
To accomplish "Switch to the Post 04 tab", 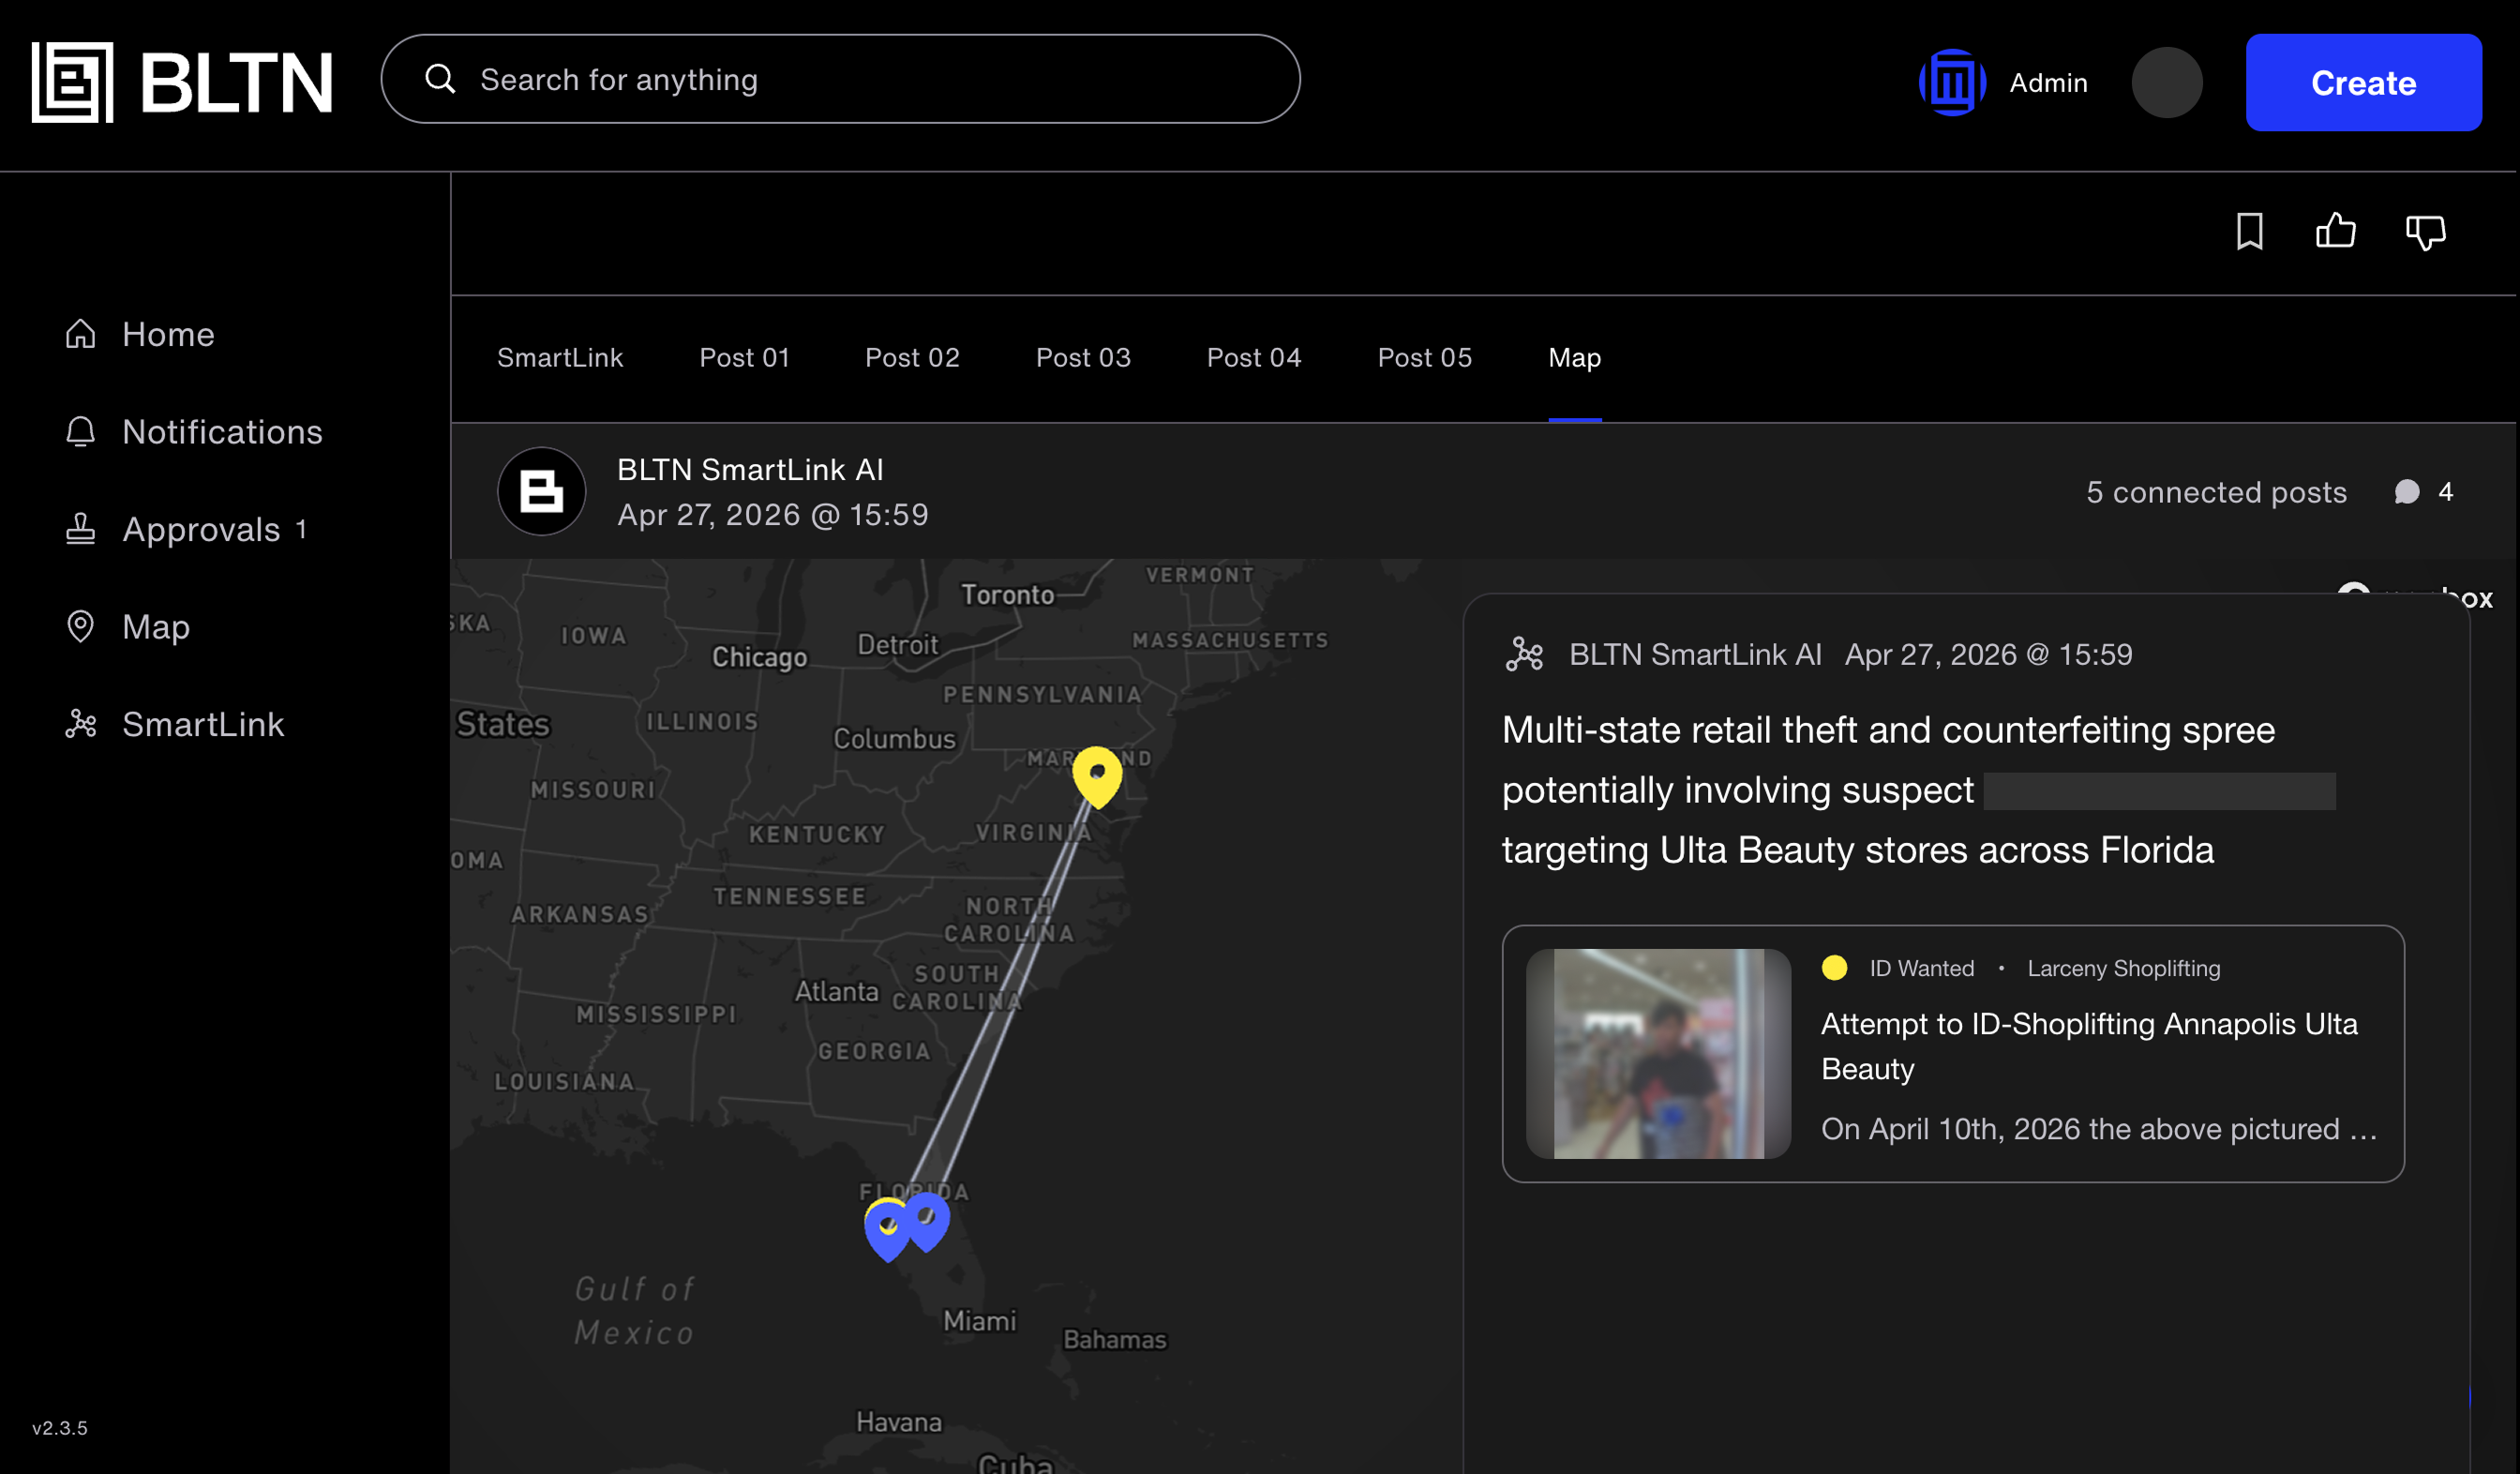I will coord(1254,358).
